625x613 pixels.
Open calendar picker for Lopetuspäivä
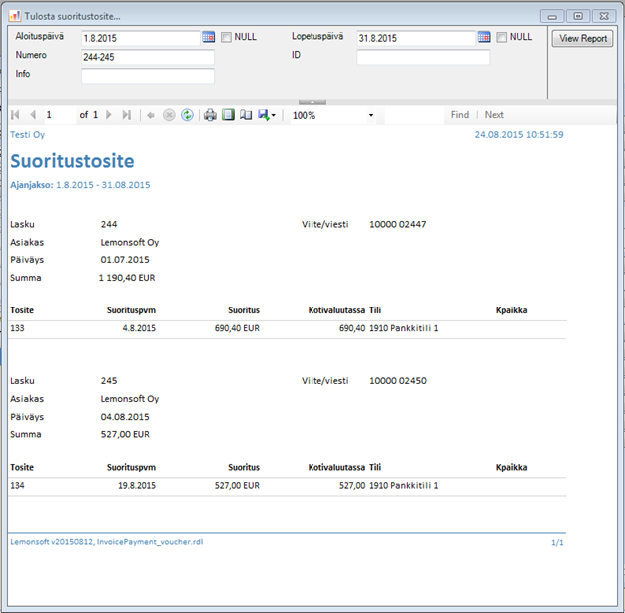point(484,37)
